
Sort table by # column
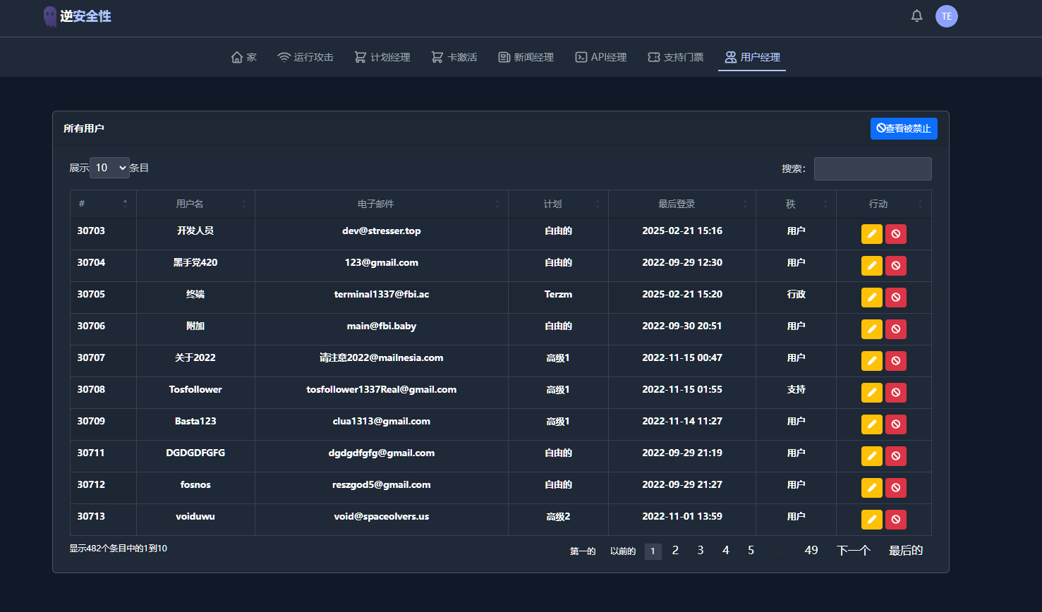click(103, 204)
